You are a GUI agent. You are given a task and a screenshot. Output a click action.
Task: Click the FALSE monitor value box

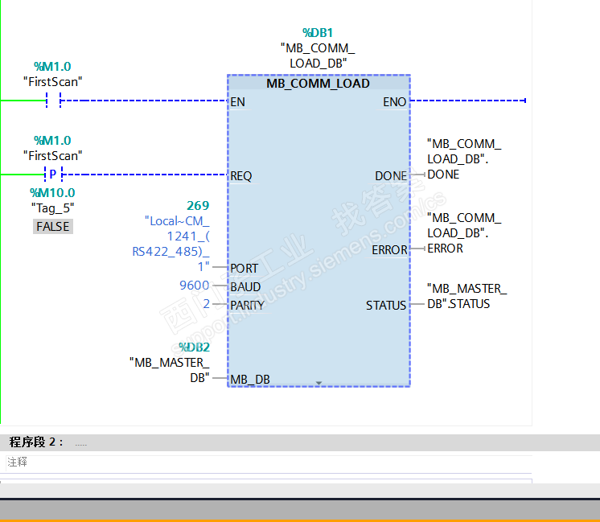point(53,227)
